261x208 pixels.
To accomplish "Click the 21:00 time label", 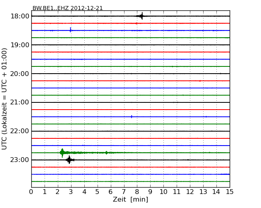I will point(20,102).
